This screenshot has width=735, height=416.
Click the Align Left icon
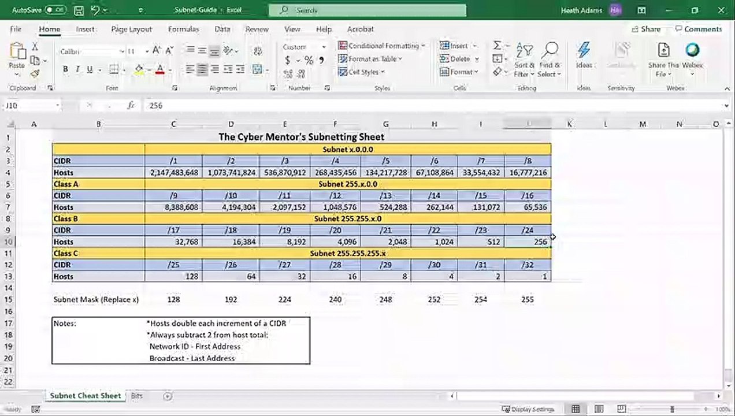tap(190, 69)
